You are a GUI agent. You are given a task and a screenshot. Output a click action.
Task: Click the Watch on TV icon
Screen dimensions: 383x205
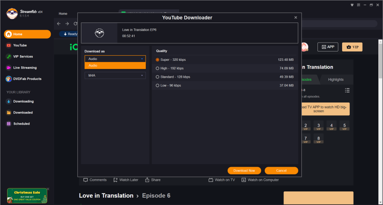click(x=211, y=180)
